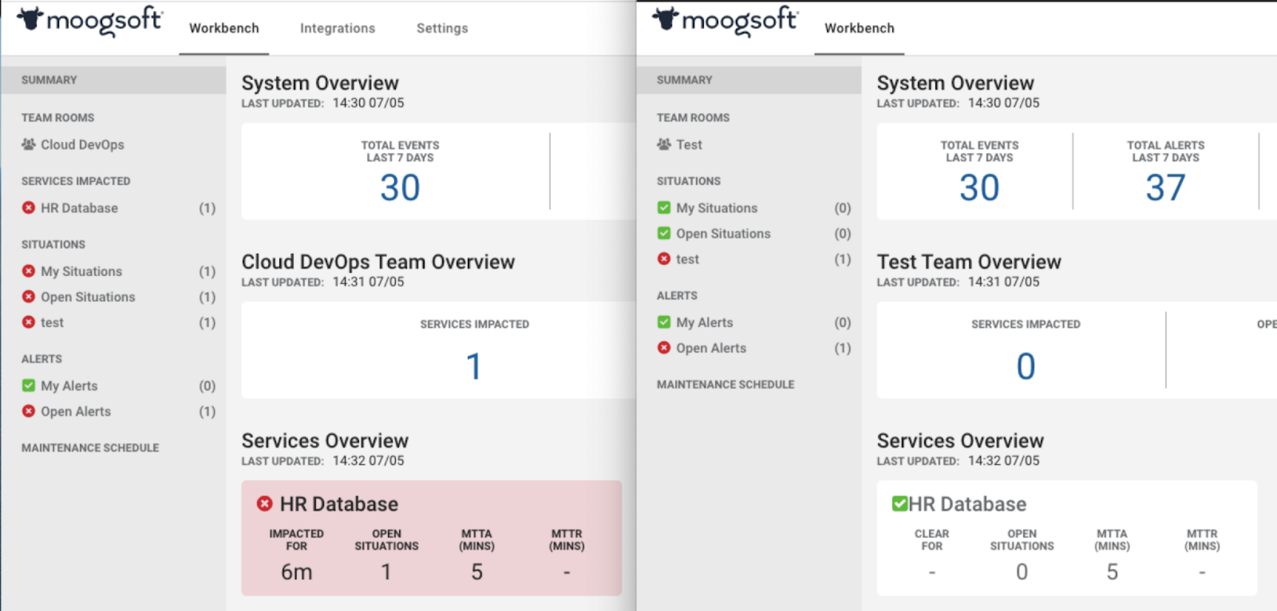The height and width of the screenshot is (611, 1277).
Task: Click ALERTS header in left window
Action: pos(42,359)
